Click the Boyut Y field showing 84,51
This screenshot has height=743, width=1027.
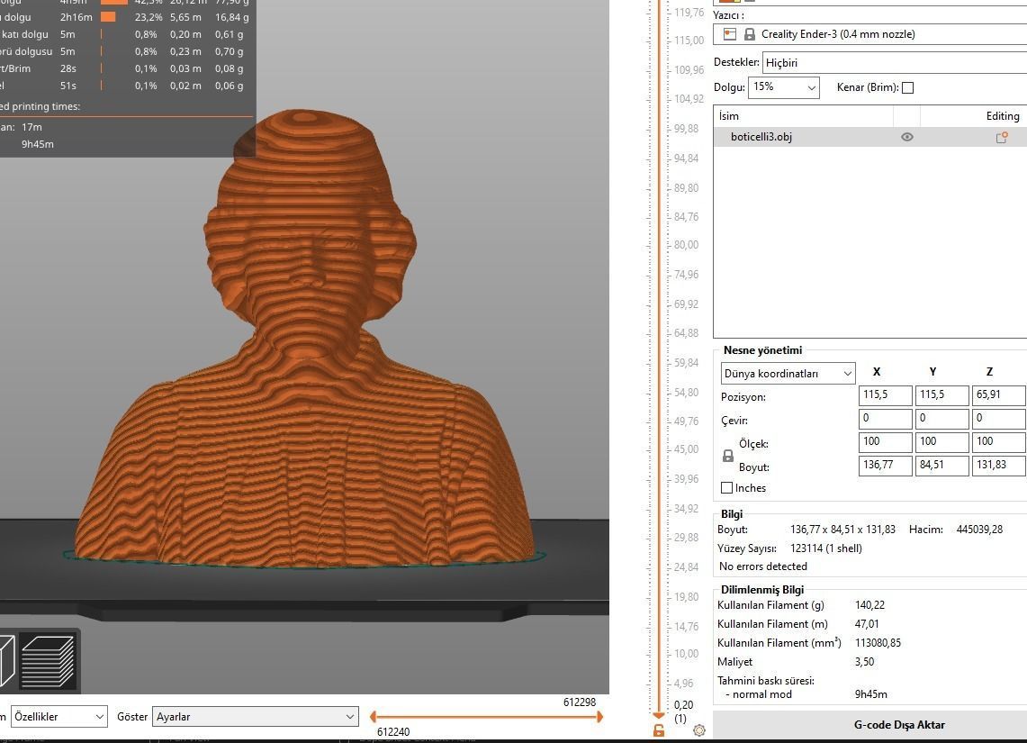point(941,466)
